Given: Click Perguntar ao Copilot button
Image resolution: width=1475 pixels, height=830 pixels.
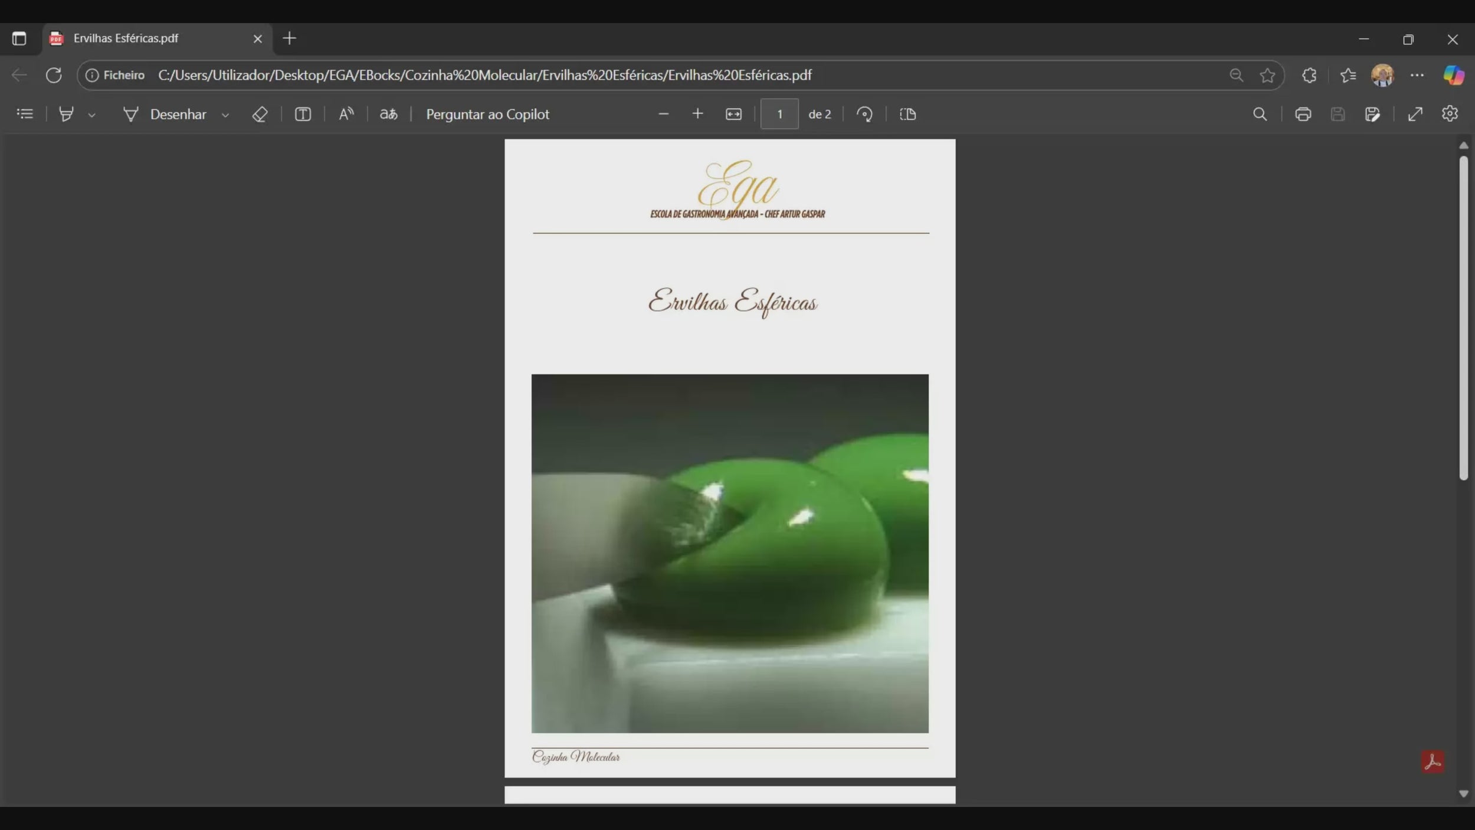Looking at the screenshot, I should pyautogui.click(x=487, y=114).
